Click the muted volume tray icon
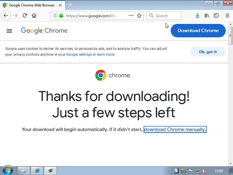The height and width of the screenshot is (175, 233). coord(204,171)
